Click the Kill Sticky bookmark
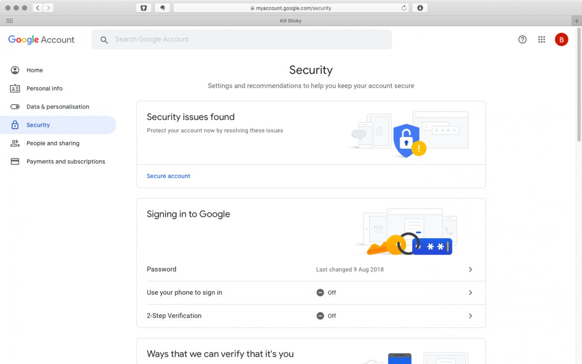Image resolution: width=582 pixels, height=364 pixels. pyautogui.click(x=291, y=20)
